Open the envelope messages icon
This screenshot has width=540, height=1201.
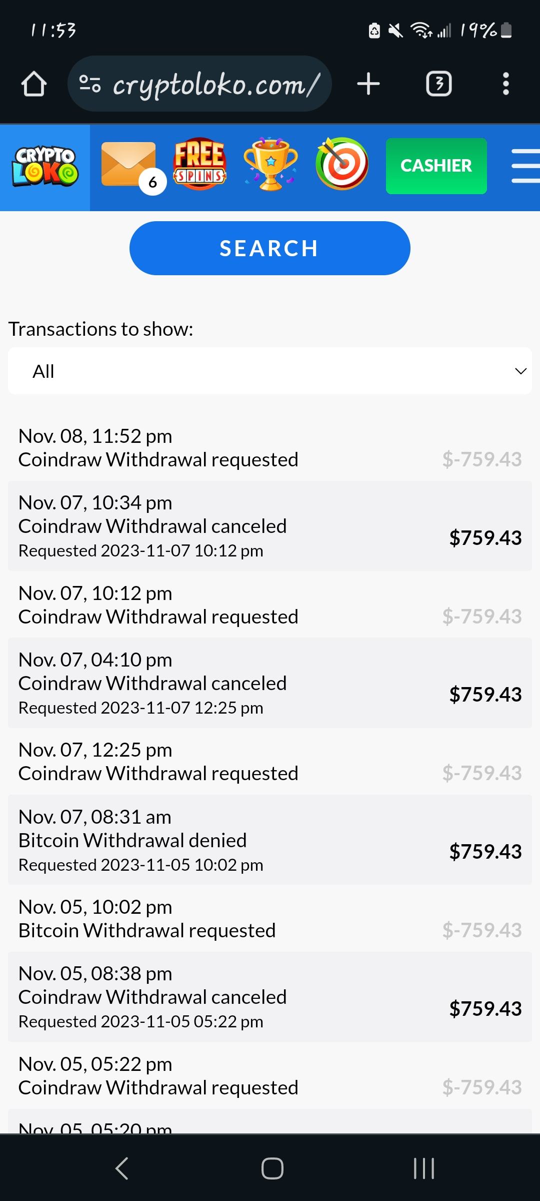128,165
